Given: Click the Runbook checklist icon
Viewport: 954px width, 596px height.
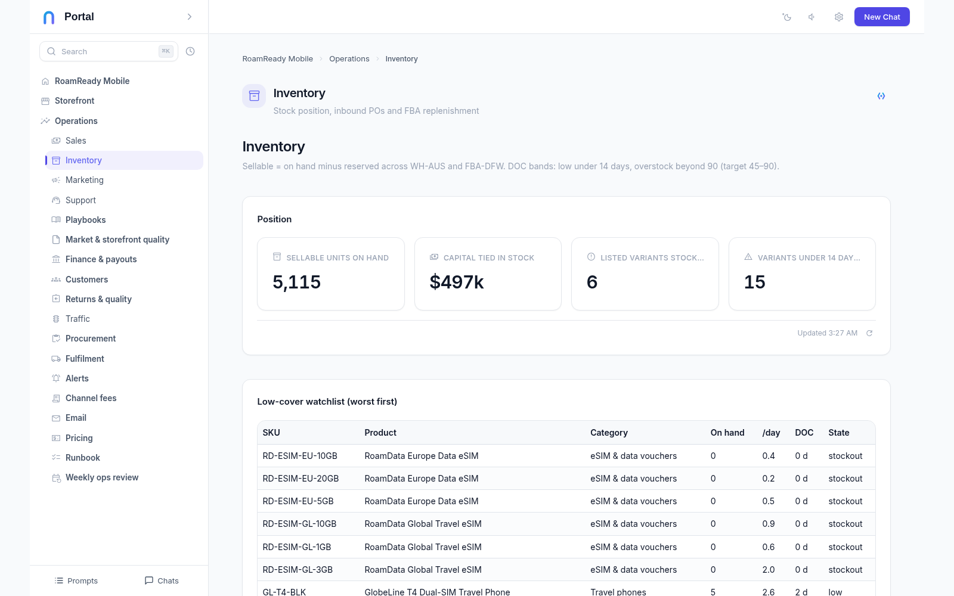Looking at the screenshot, I should click(56, 458).
